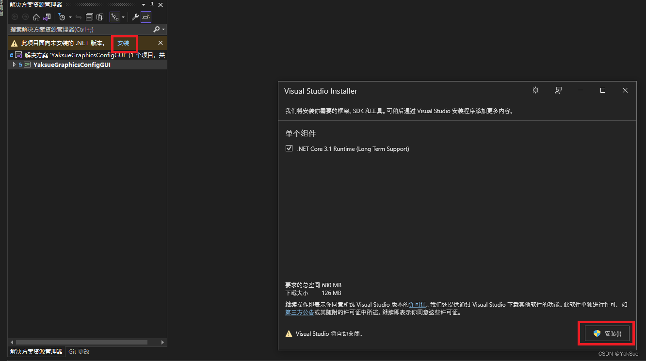Dismiss the .NET version warning bar

tap(161, 43)
